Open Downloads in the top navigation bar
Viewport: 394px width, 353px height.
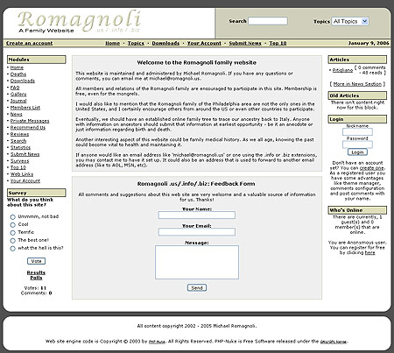pos(165,43)
